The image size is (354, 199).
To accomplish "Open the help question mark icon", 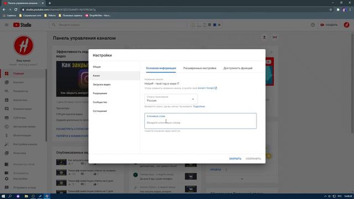I will [313, 25].
